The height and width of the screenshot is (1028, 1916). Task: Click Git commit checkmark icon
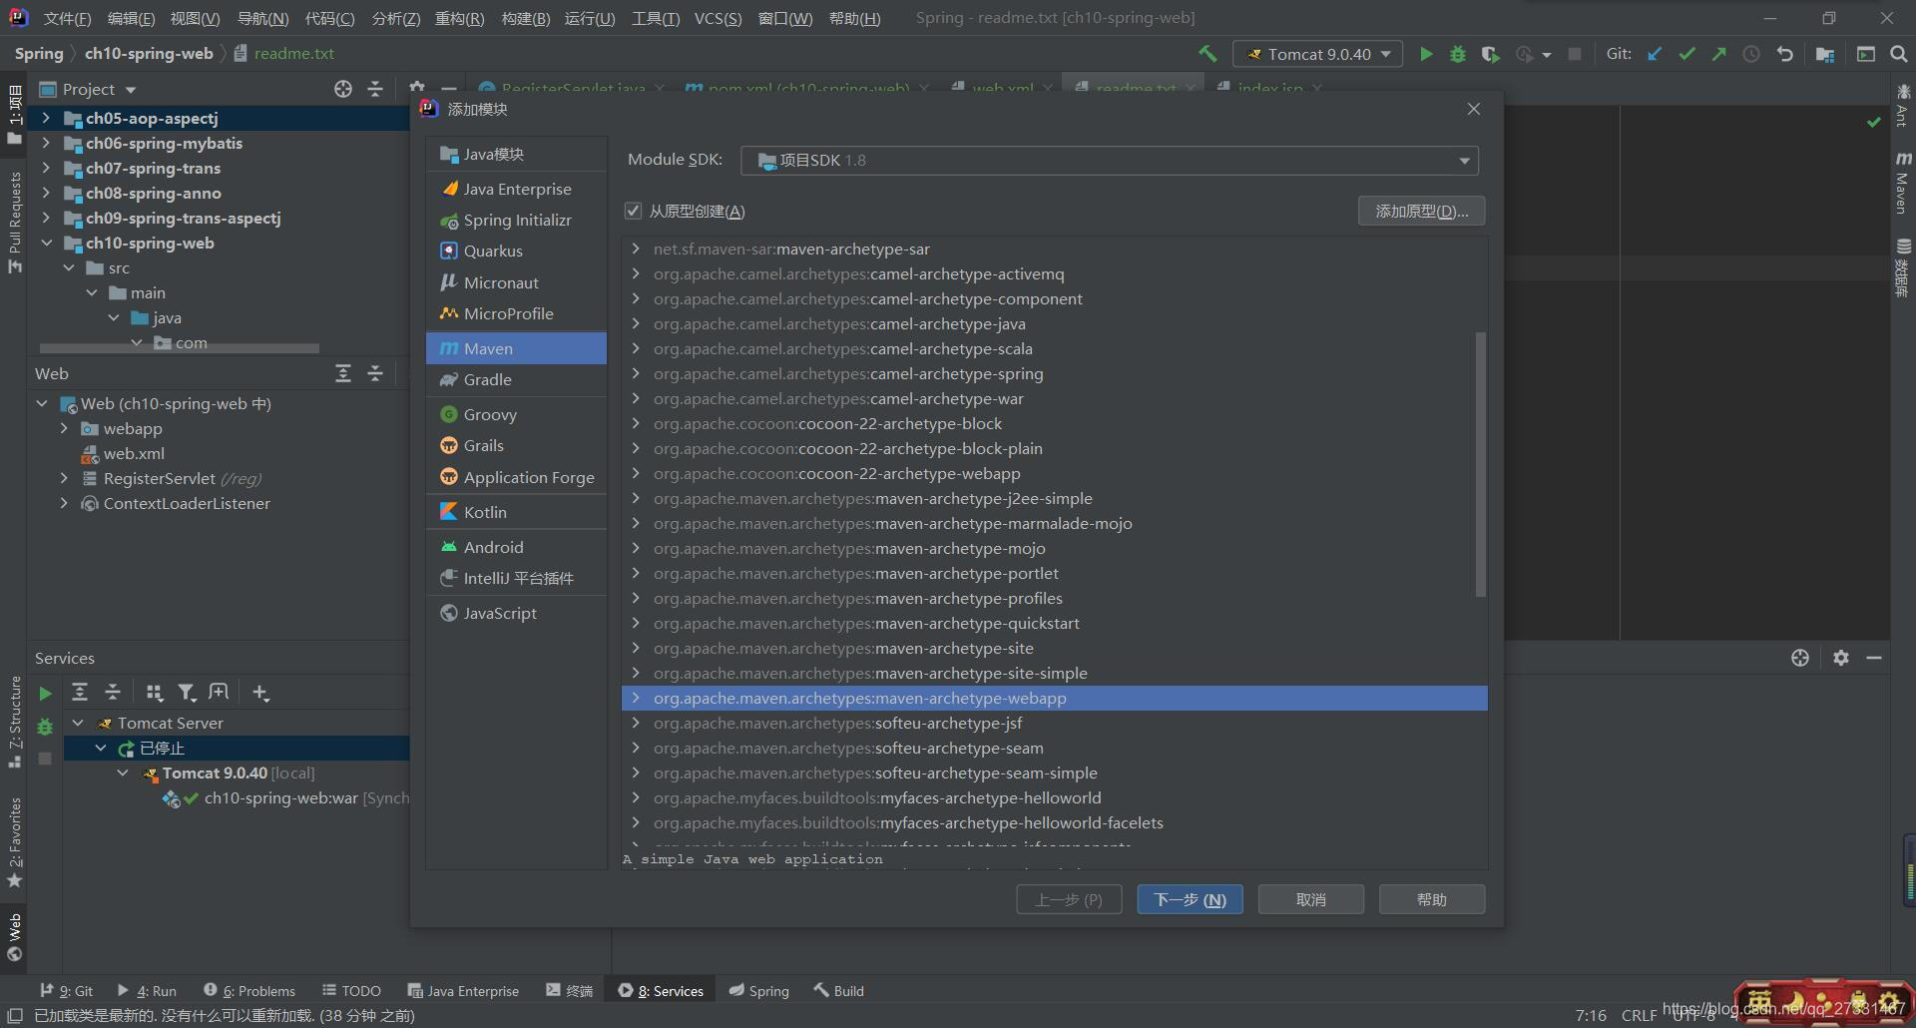click(x=1686, y=54)
